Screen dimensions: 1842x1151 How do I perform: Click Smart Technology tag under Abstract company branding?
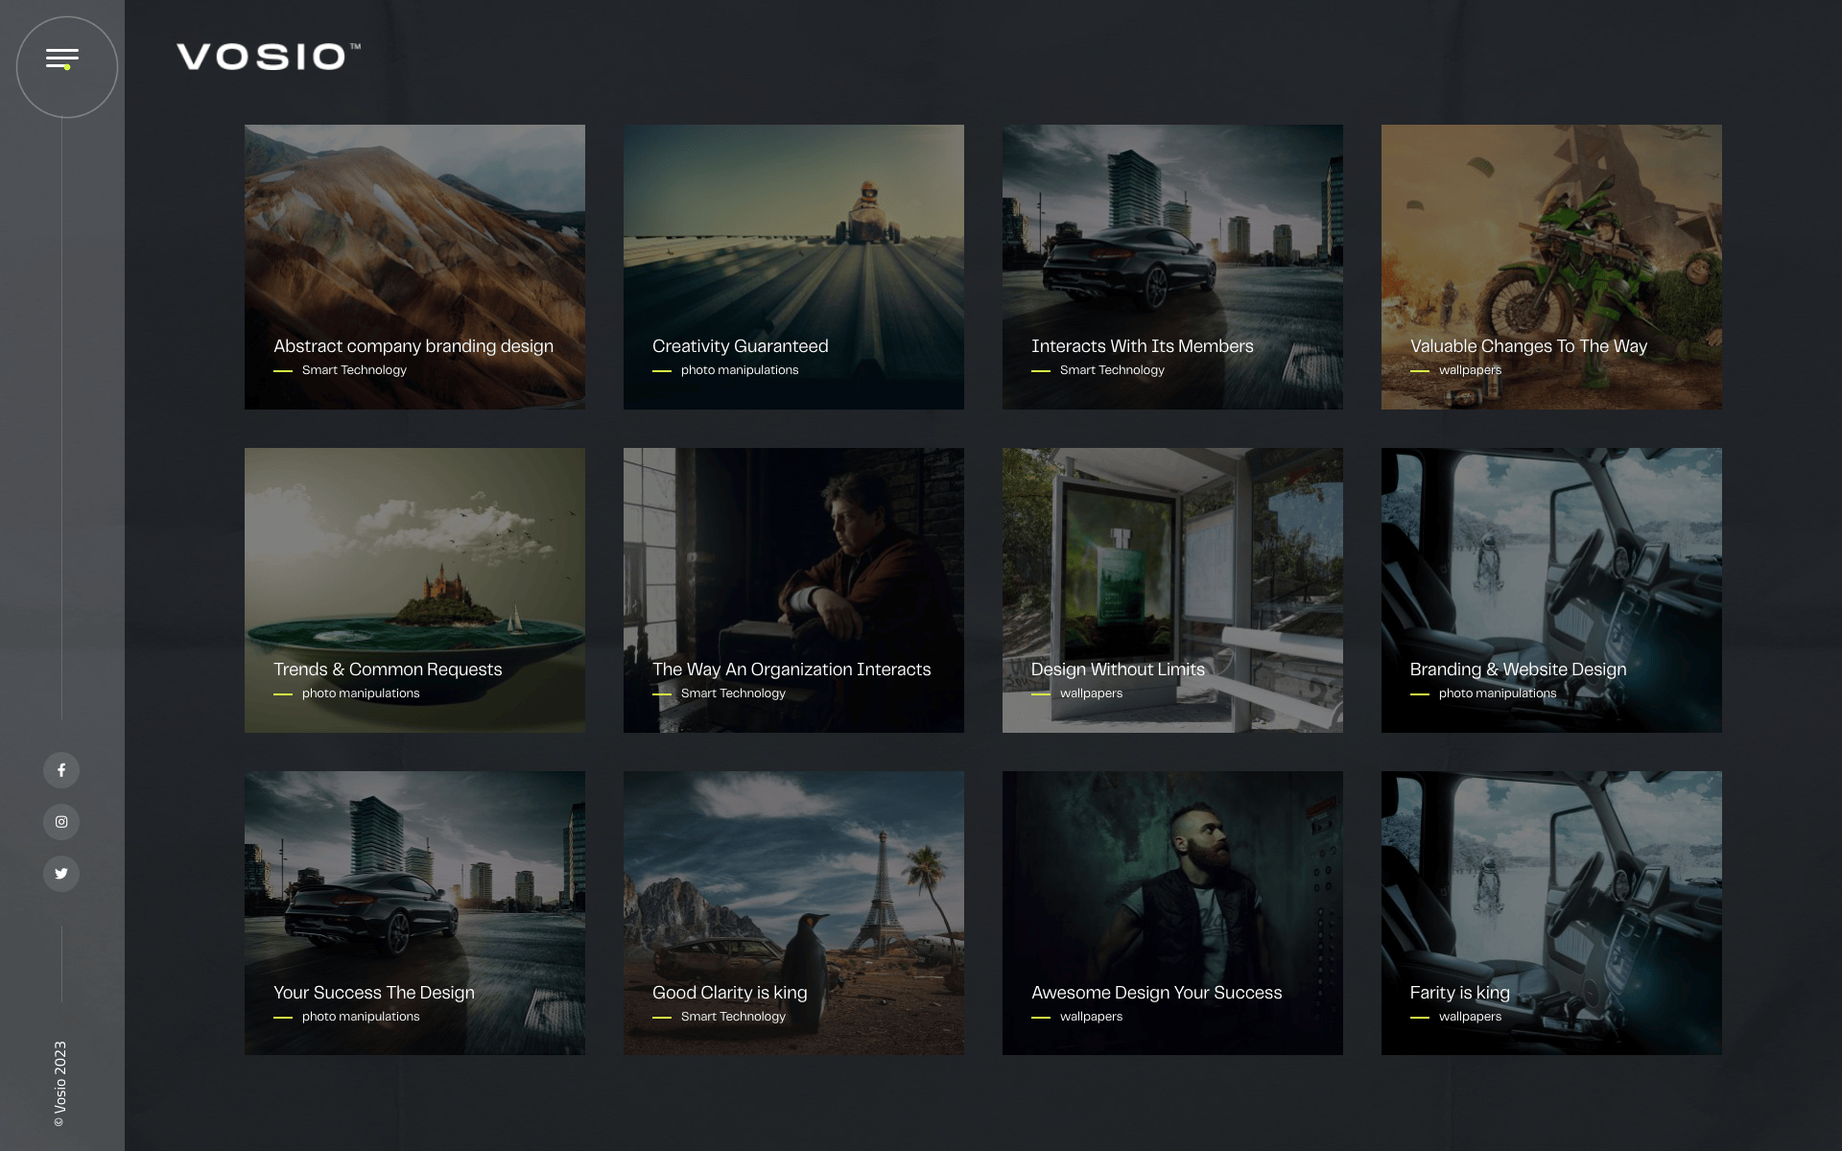pyautogui.click(x=354, y=370)
